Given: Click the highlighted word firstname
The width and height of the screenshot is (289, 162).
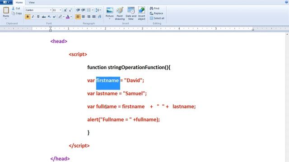Looking at the screenshot, I should click(x=107, y=81).
